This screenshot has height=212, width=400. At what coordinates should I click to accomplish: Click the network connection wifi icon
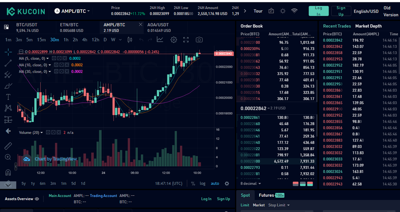pos(294,11)
